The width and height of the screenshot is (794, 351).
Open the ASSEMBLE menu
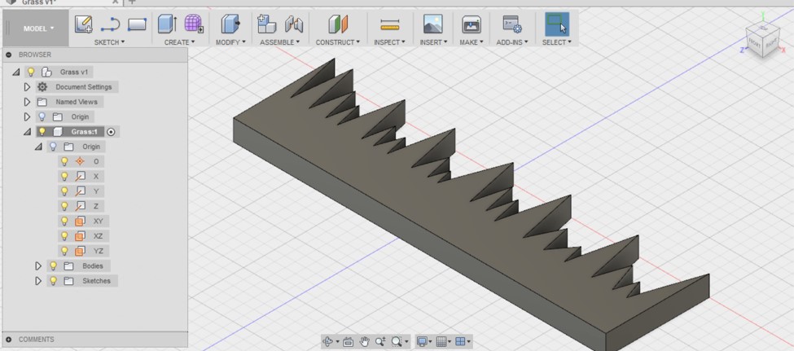(280, 42)
